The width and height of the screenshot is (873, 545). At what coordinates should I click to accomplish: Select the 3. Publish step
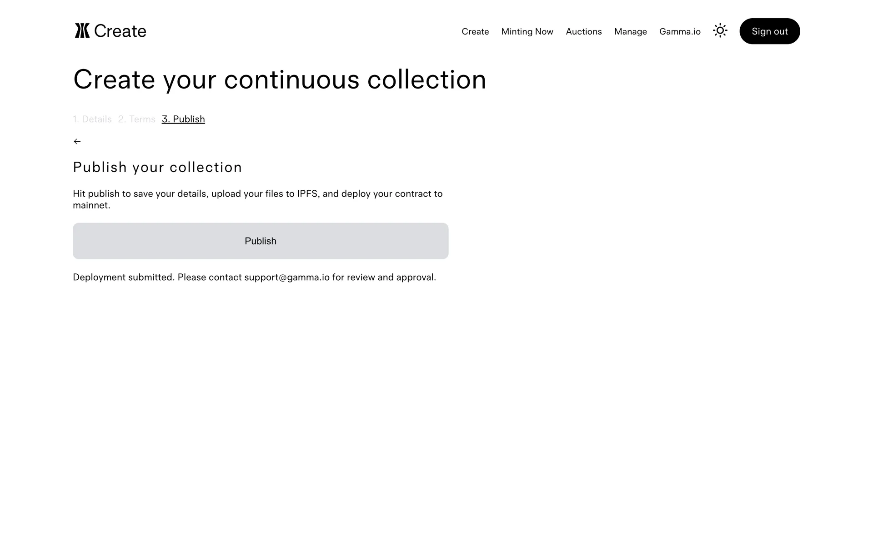183,119
